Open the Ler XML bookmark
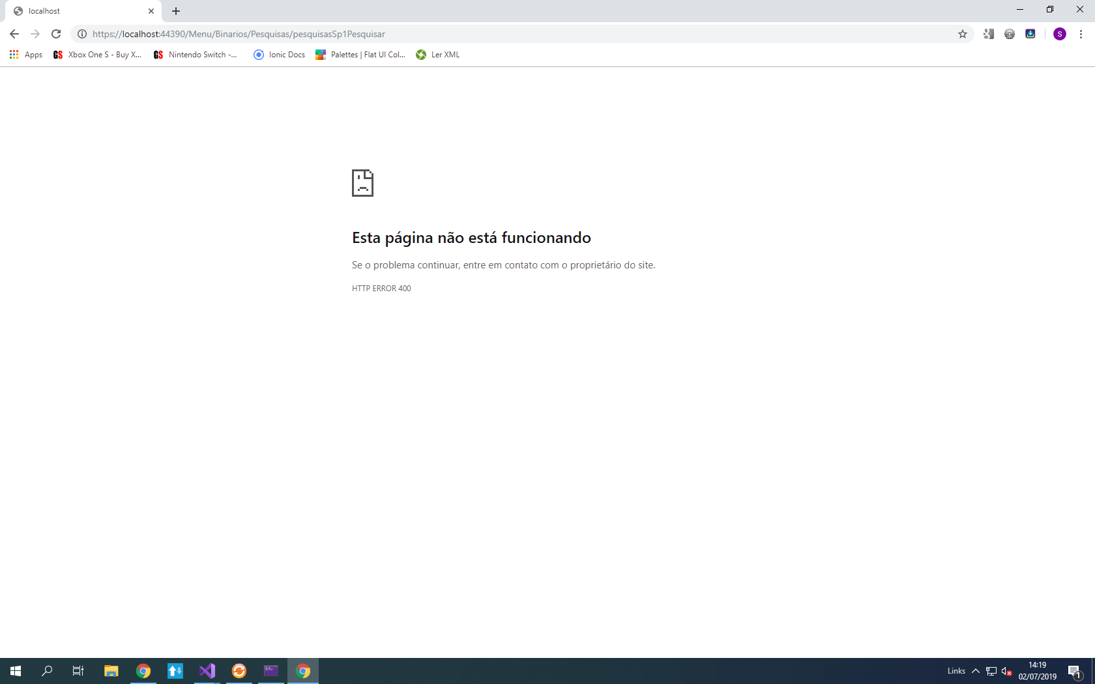 tap(438, 55)
